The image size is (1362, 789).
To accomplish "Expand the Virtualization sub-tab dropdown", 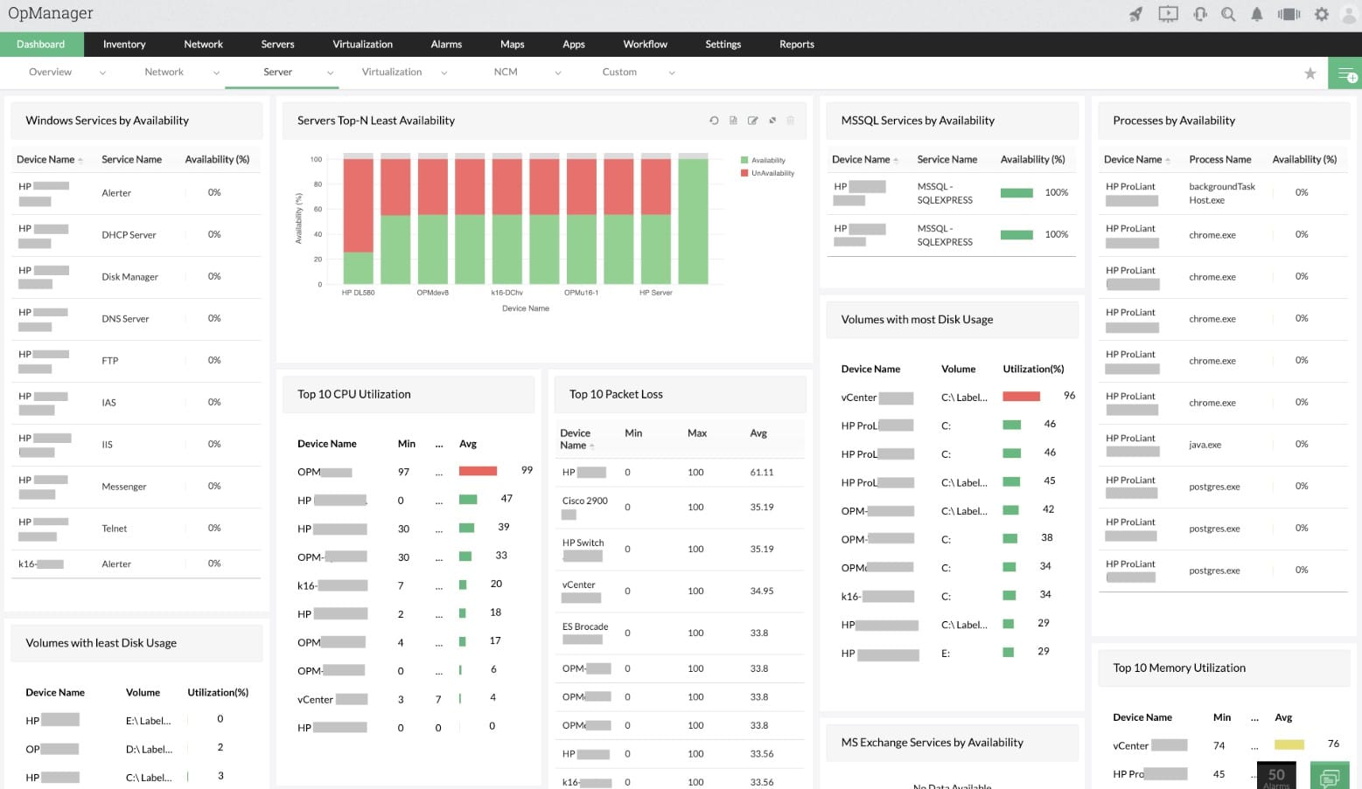I will [444, 73].
